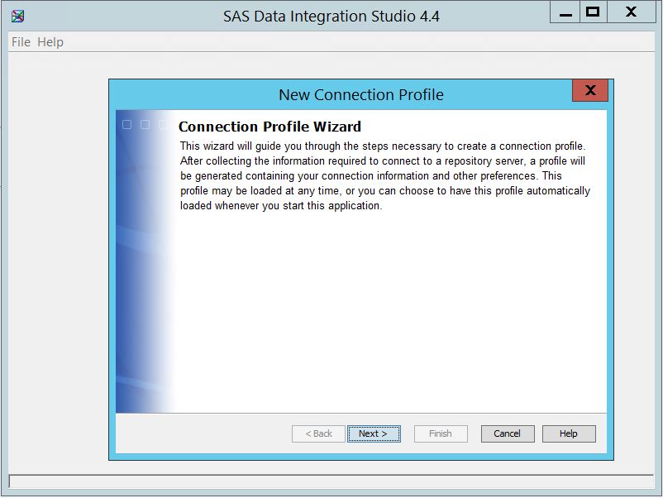The image size is (663, 498).
Task: Maximize the SAS Data Integration Studio window
Action: pos(594,12)
